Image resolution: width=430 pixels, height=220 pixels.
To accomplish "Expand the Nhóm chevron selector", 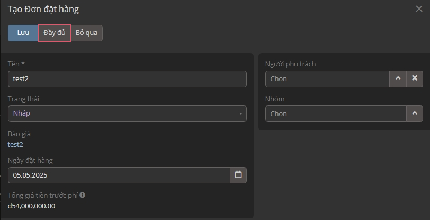I will click(x=415, y=113).
